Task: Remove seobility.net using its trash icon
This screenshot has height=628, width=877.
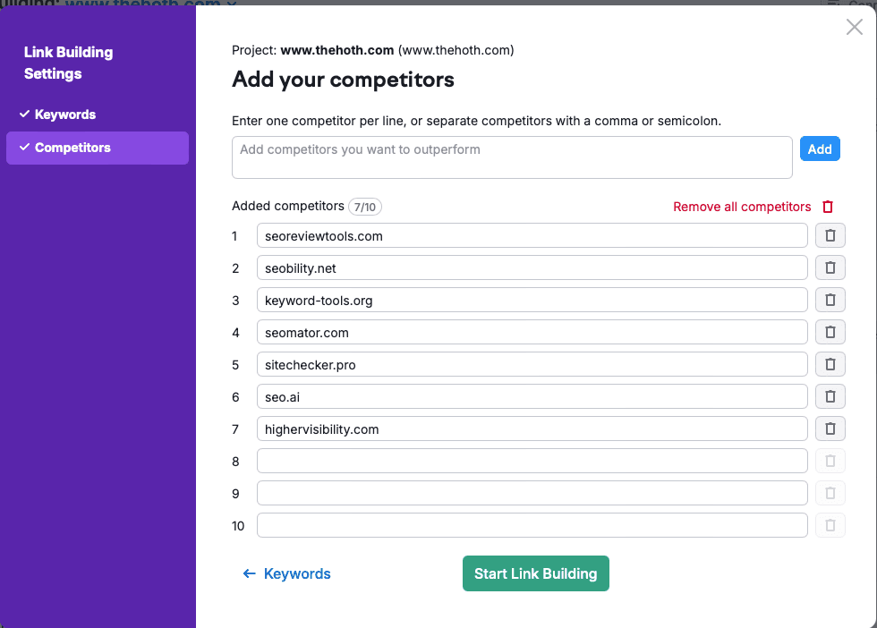Action: (830, 267)
